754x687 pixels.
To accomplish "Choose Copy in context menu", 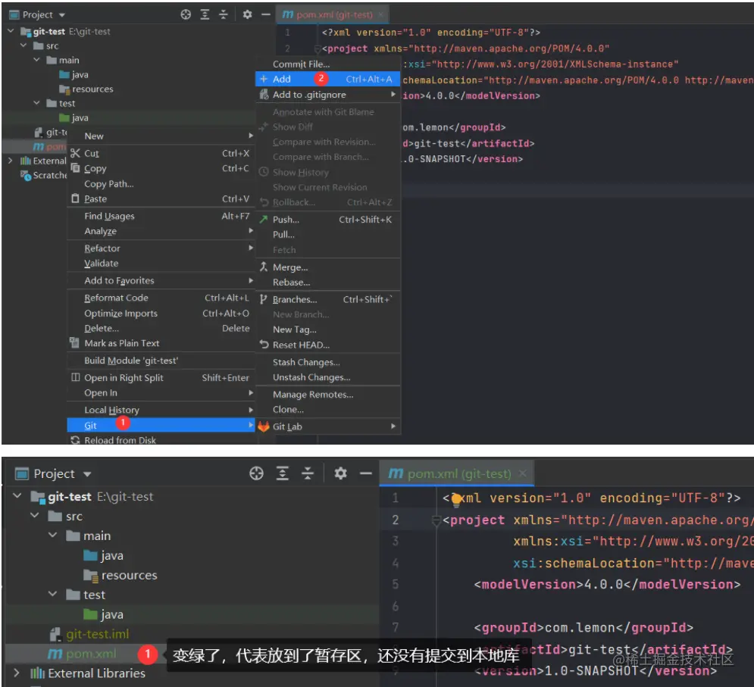I will [161, 169].
